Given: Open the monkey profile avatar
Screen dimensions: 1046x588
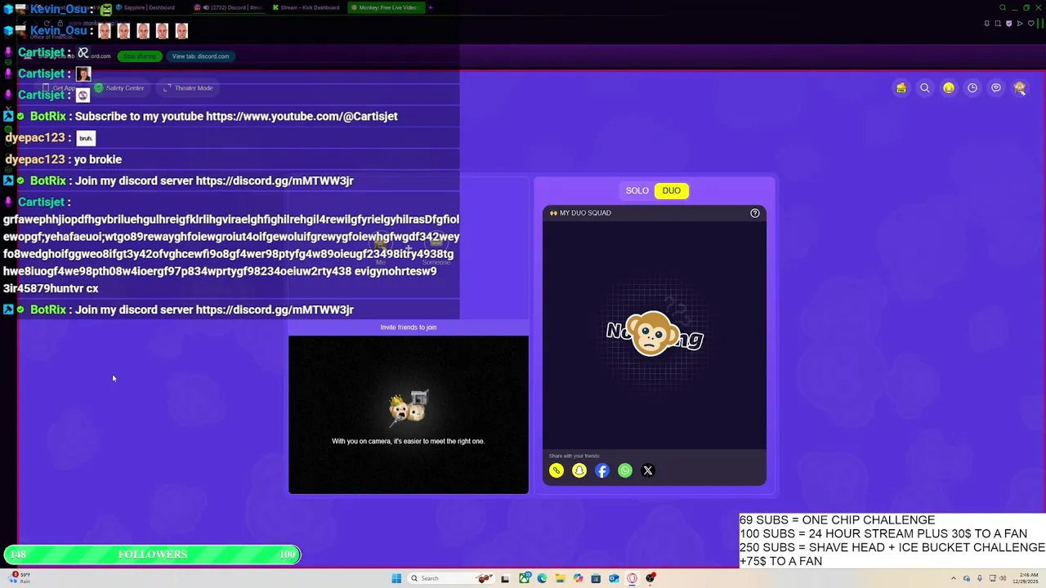Looking at the screenshot, I should point(1020,88).
